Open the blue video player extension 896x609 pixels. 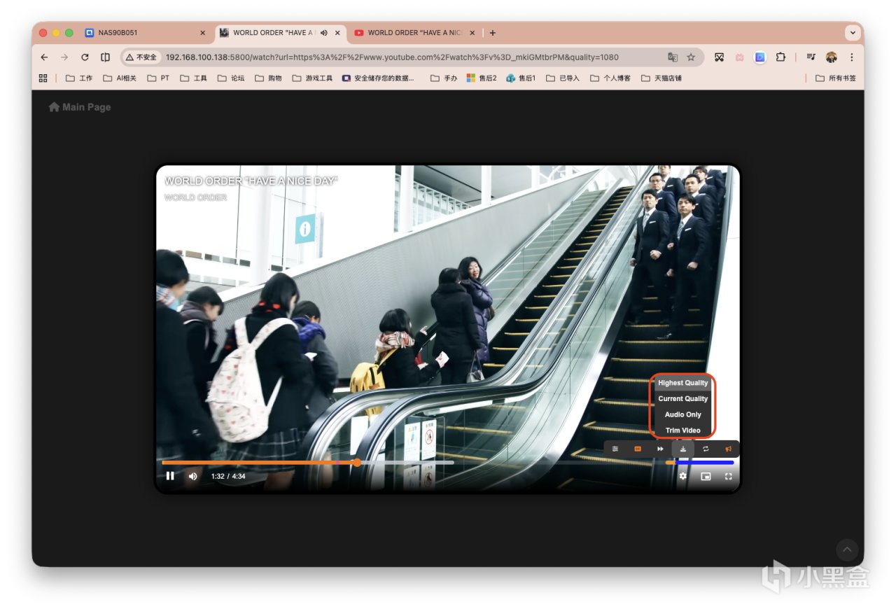pyautogui.click(x=760, y=57)
